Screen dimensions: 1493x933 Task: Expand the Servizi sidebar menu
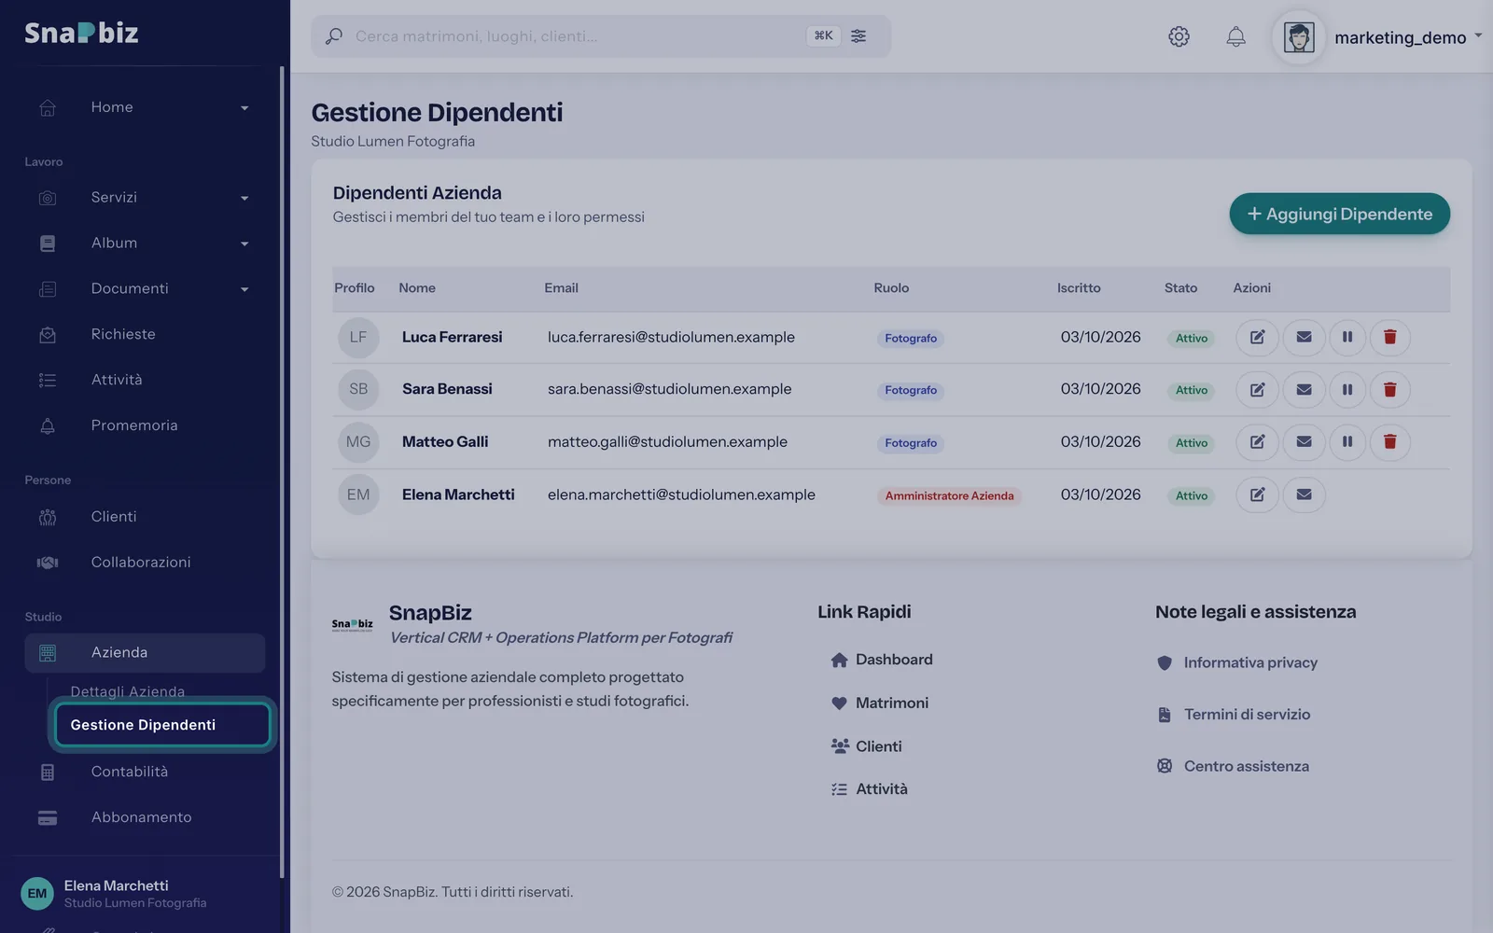click(145, 198)
